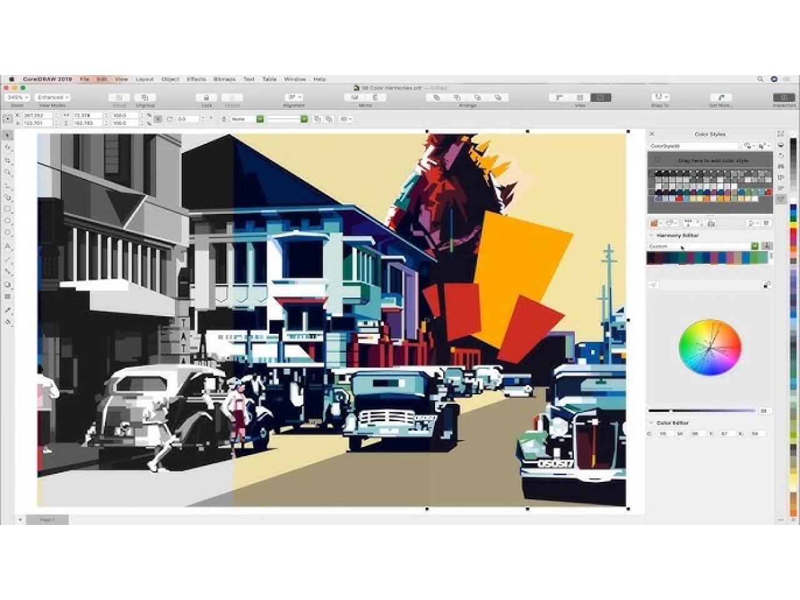Click the ColorStyle36 name field
Viewport: 800px width, 600px height.
tap(693, 146)
